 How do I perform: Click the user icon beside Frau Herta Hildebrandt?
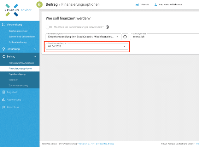156,5
